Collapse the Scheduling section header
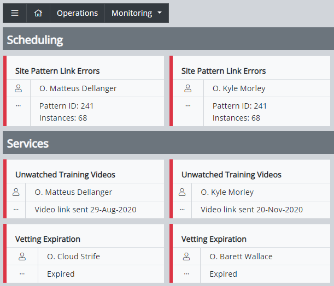 tap(168, 39)
